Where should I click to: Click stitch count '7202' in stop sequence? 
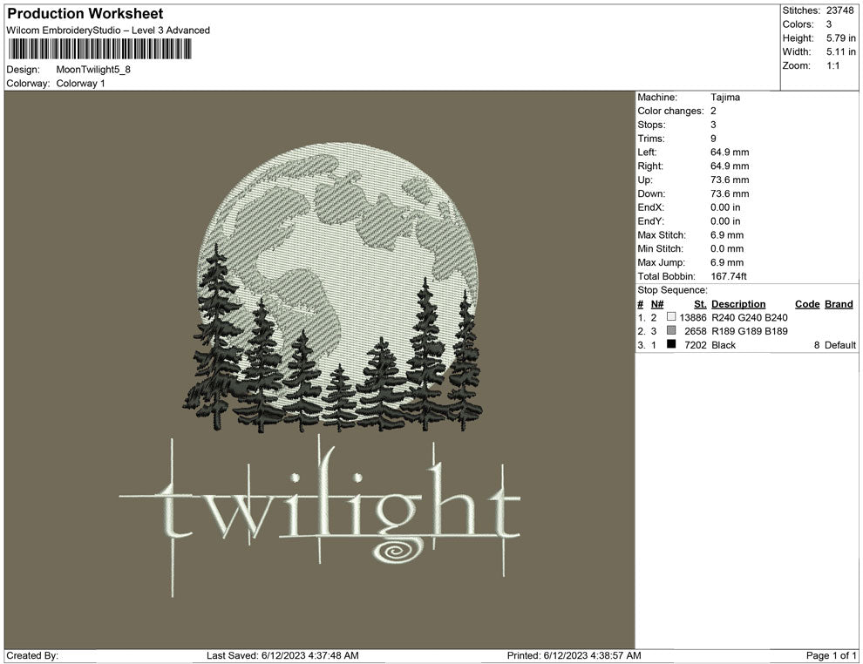[695, 345]
